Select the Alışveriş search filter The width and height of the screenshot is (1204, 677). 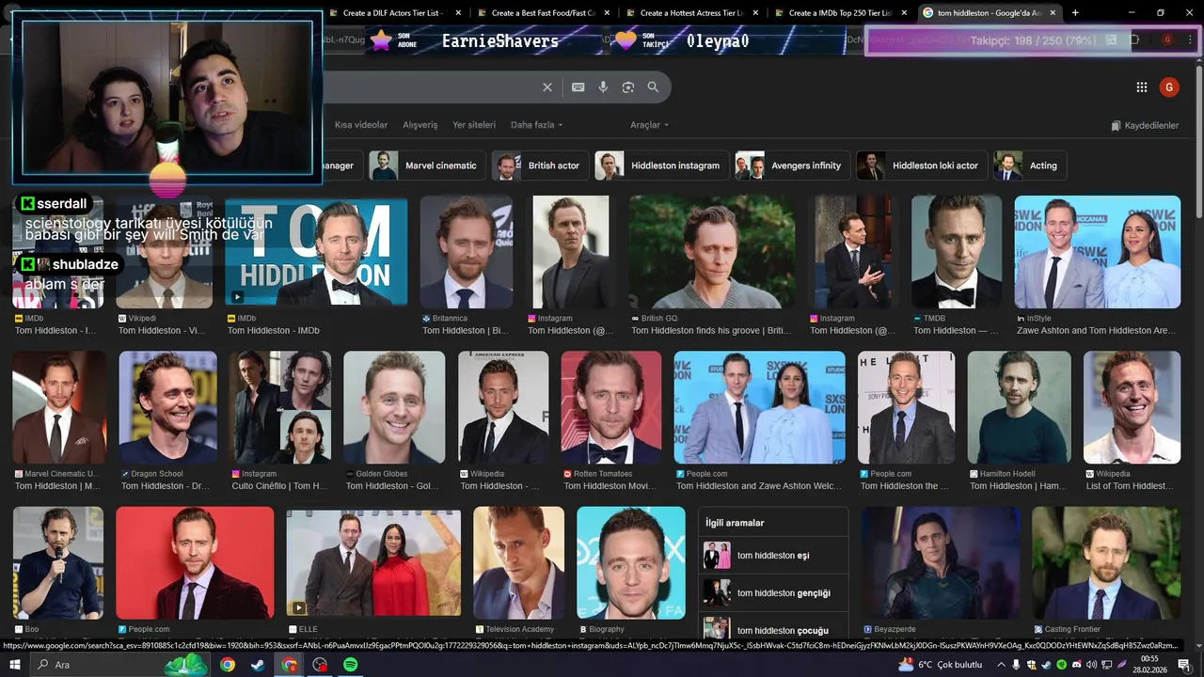(420, 125)
